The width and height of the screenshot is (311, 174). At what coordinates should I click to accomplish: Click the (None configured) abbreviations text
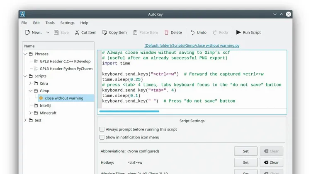pyautogui.click(x=143, y=151)
